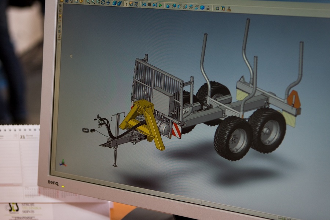Jump back with the Previous view button
Viewport: 330px width, 220px height.
point(144,5)
